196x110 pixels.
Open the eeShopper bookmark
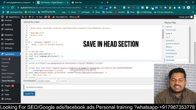(x=84, y=12)
